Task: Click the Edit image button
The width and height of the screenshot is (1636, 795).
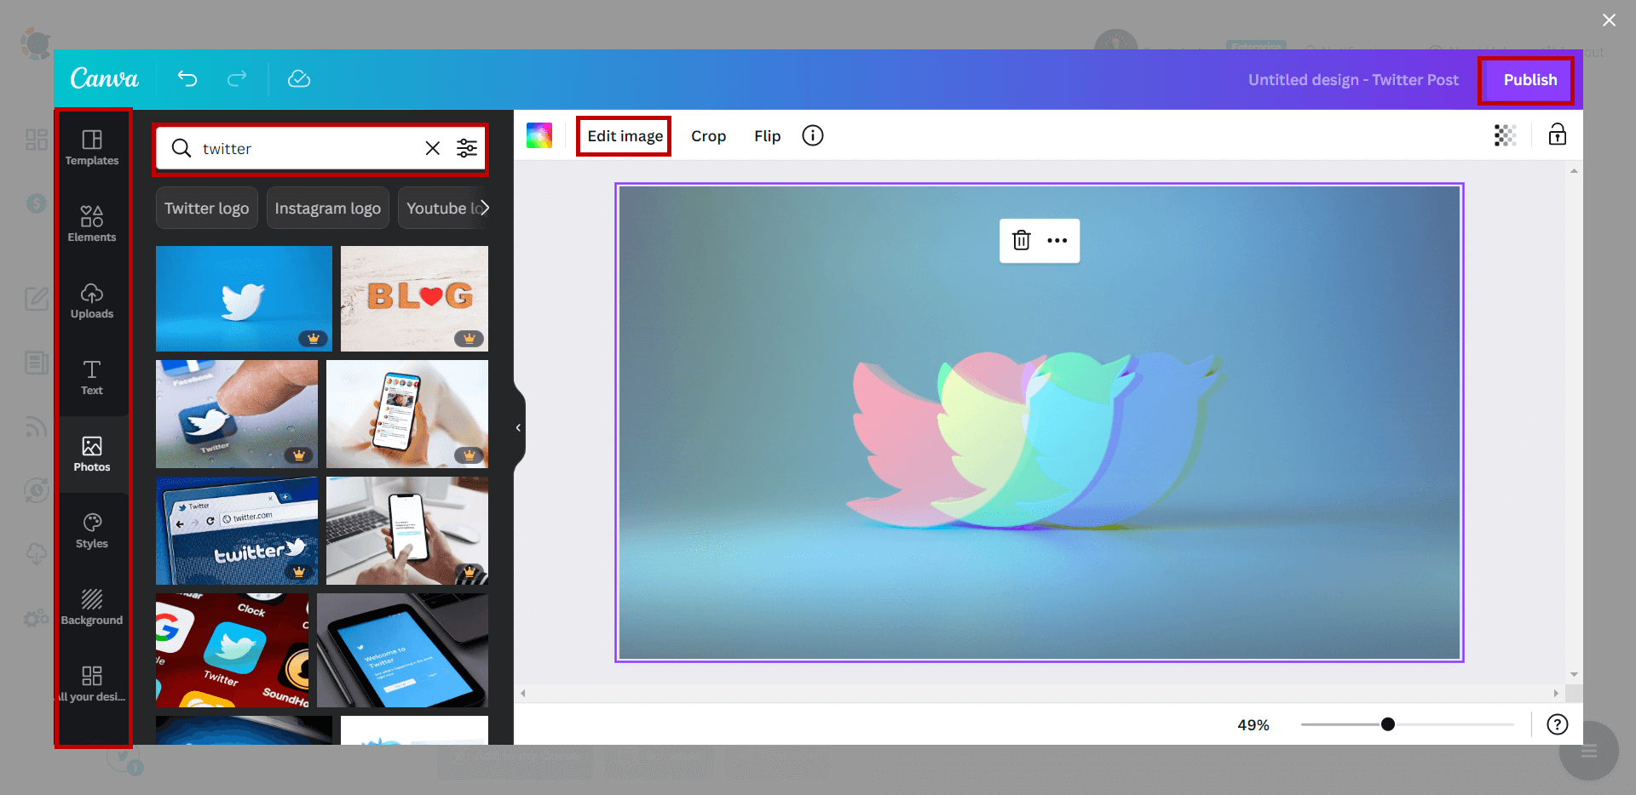Action: coord(625,136)
